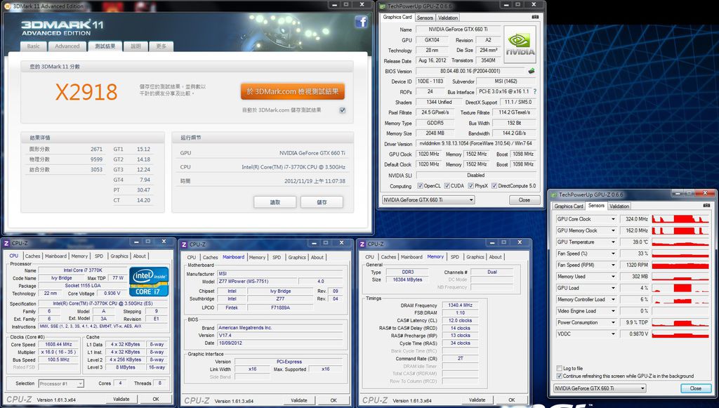Open the GPU Core Clock sensor dropdown
The height and width of the screenshot is (408, 719).
point(613,219)
